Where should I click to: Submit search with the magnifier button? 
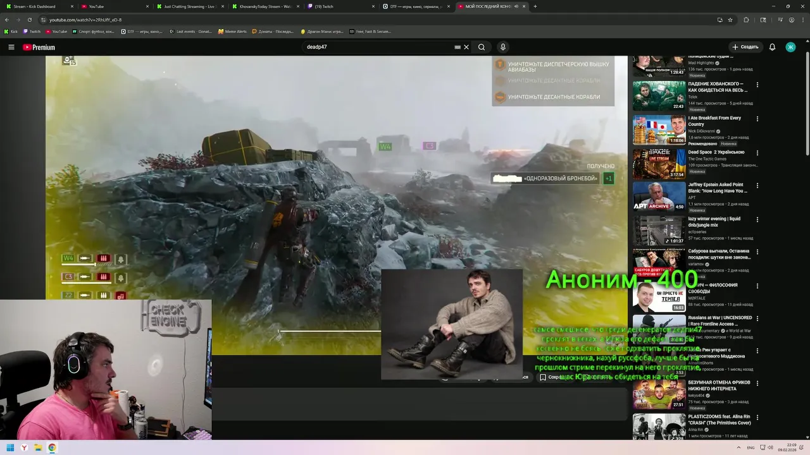coord(482,47)
